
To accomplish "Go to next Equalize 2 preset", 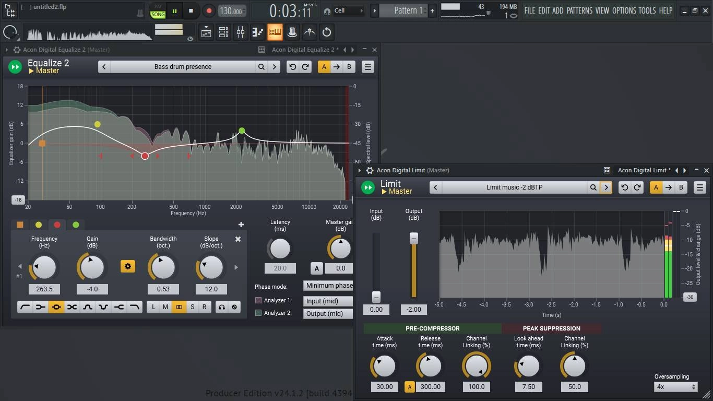I will coord(274,67).
